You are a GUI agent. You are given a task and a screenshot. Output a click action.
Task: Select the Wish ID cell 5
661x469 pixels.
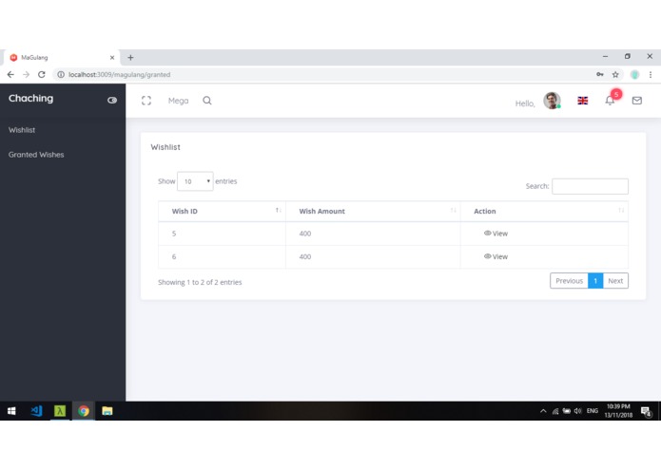pyautogui.click(x=222, y=234)
